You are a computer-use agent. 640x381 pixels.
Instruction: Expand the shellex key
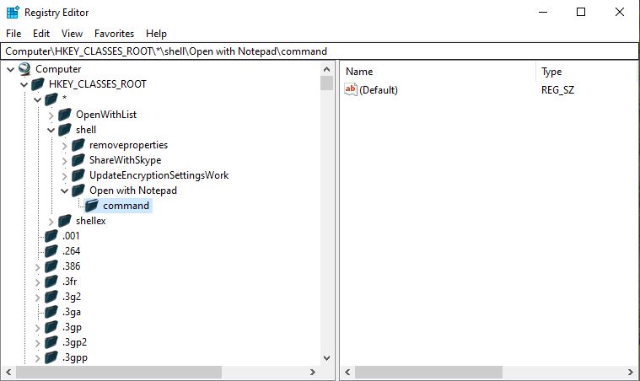coord(51,221)
